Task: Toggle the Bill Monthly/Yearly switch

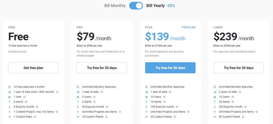Action: 136,6
